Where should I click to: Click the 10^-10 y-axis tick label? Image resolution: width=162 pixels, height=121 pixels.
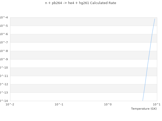point(4,68)
